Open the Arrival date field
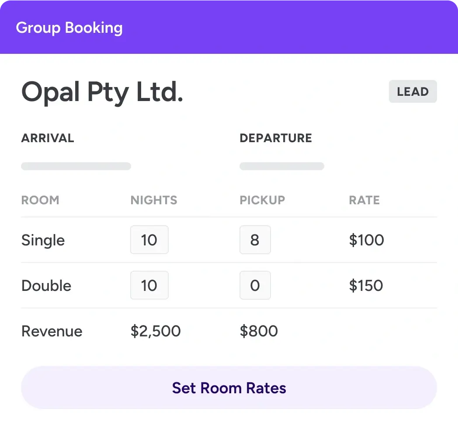 [x=76, y=166]
